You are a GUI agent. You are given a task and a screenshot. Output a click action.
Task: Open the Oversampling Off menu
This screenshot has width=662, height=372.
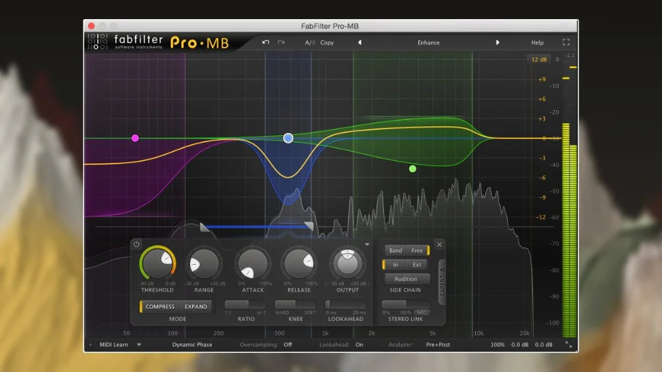287,345
